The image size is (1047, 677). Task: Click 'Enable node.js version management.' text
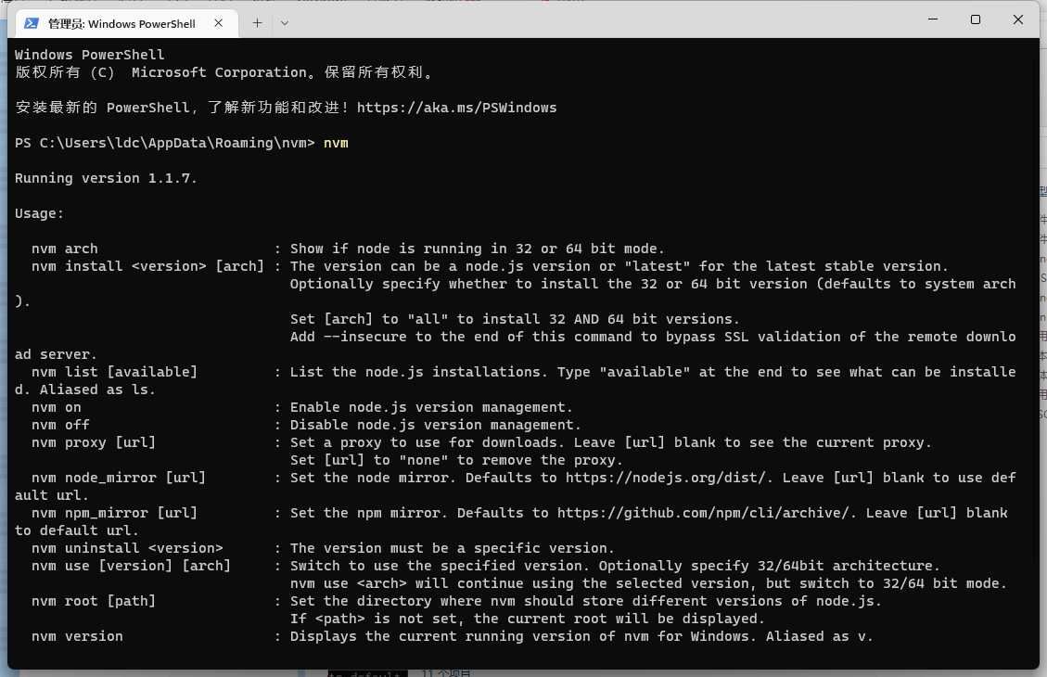point(431,407)
